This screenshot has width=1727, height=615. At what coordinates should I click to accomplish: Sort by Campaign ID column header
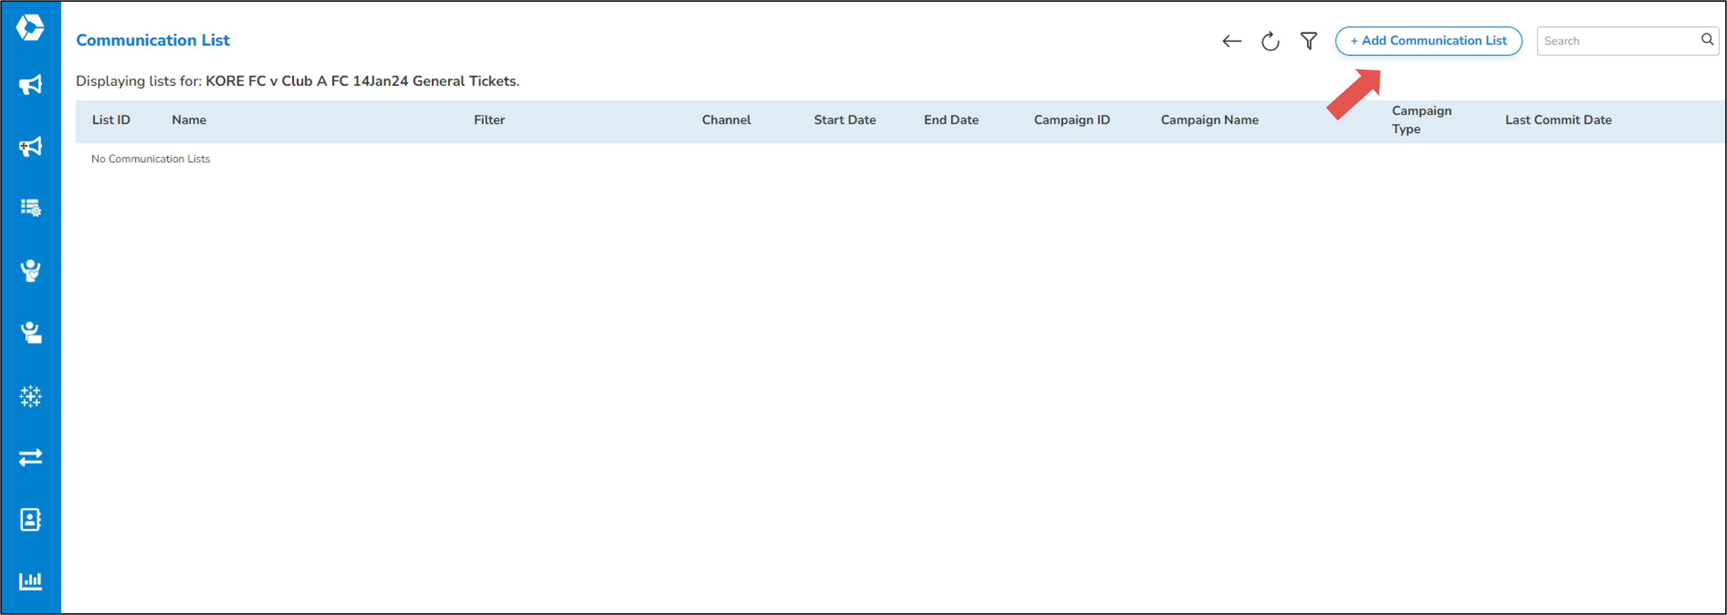coord(1071,120)
